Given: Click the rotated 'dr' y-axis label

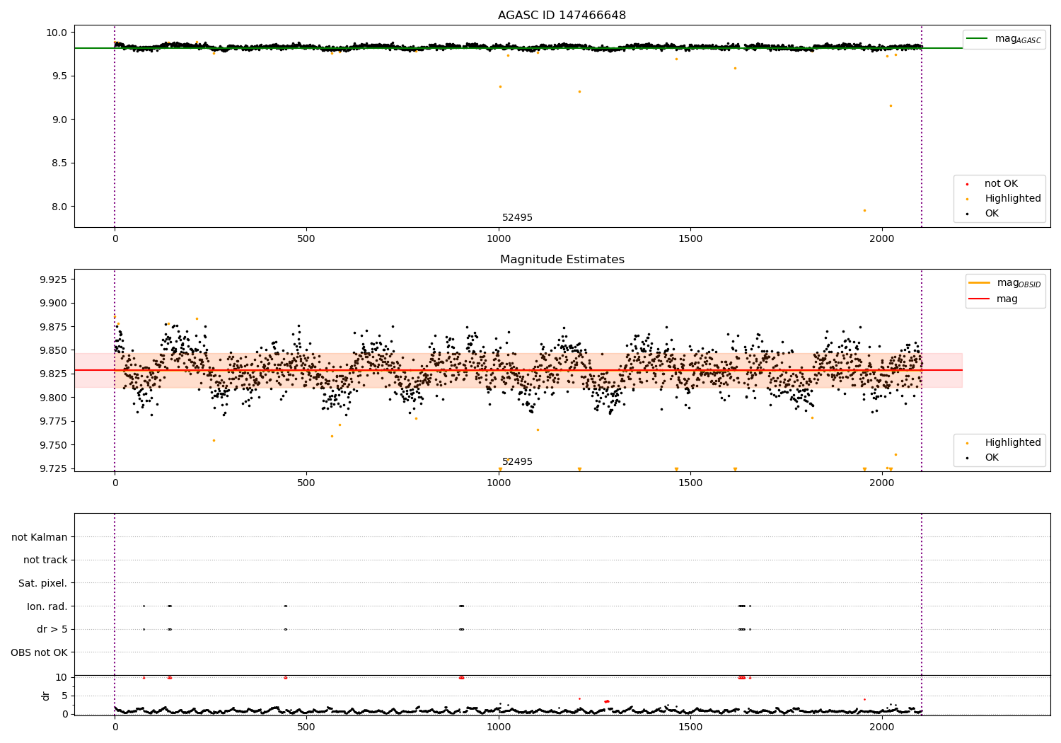Looking at the screenshot, I should coord(46,696).
